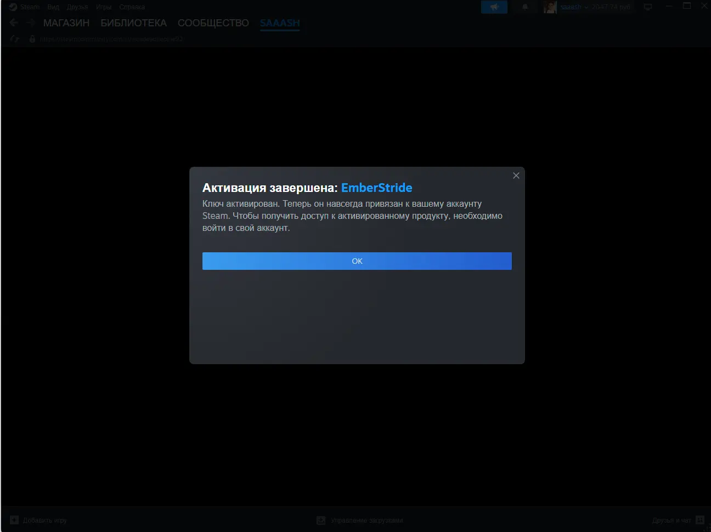The width and height of the screenshot is (711, 532).
Task: Click the wallet balance in rubles
Action: point(611,7)
